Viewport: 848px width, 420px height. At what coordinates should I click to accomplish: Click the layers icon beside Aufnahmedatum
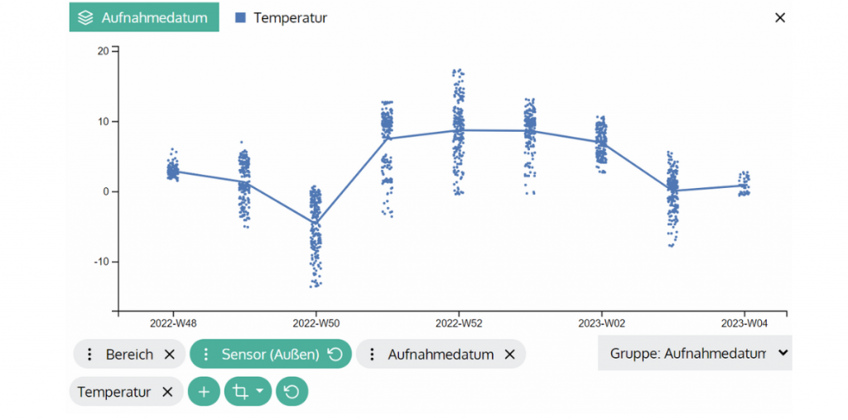click(85, 17)
